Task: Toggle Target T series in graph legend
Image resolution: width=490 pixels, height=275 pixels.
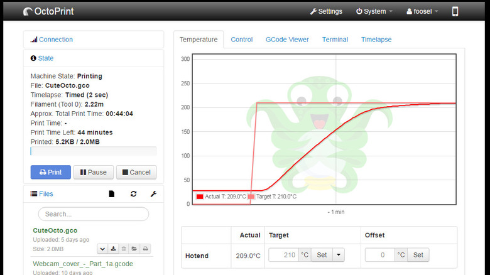Action: [x=272, y=197]
